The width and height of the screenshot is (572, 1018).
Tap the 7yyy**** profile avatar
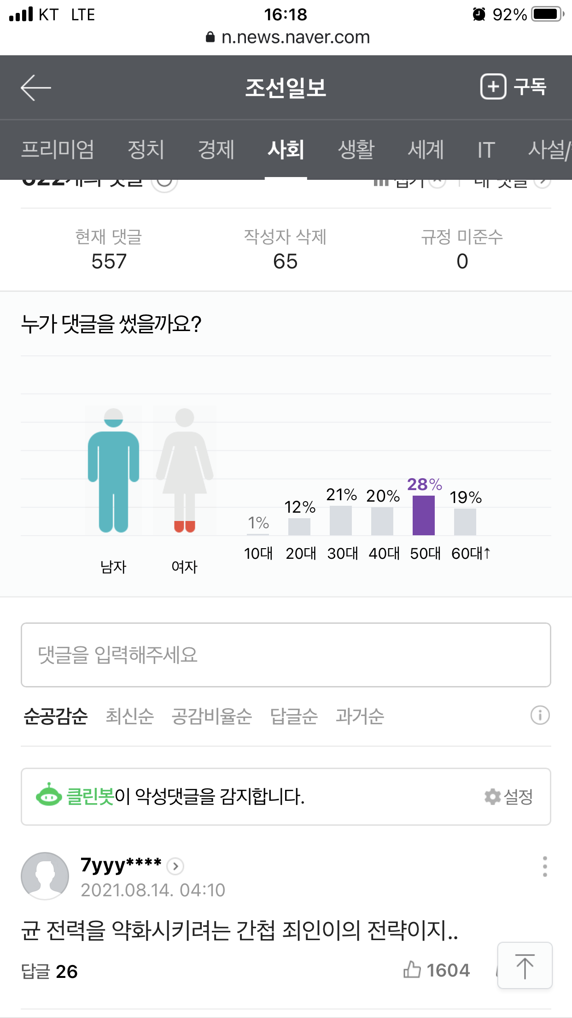(45, 876)
